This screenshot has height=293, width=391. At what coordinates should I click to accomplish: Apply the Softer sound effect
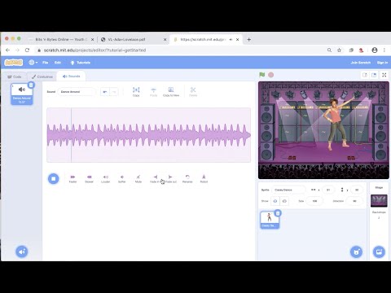coord(122,179)
